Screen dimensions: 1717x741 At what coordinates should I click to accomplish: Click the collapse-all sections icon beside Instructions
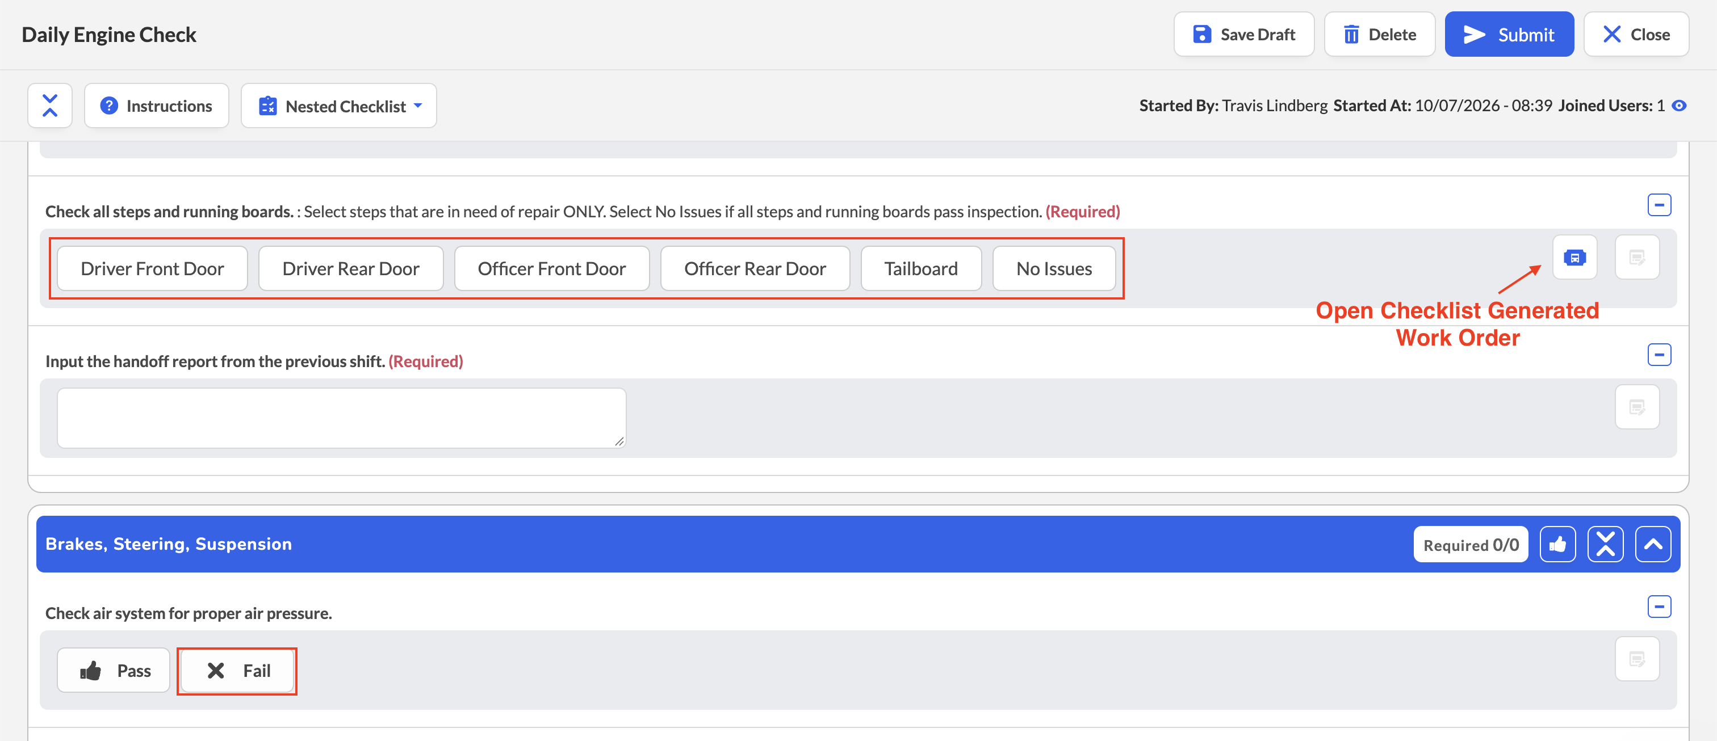tap(50, 105)
